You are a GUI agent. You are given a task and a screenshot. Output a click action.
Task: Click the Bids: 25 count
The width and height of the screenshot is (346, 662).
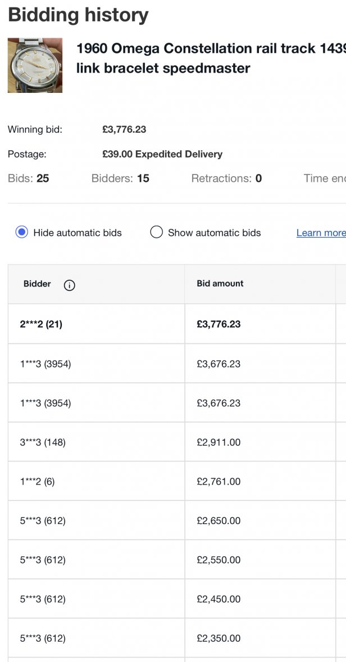pyautogui.click(x=29, y=178)
